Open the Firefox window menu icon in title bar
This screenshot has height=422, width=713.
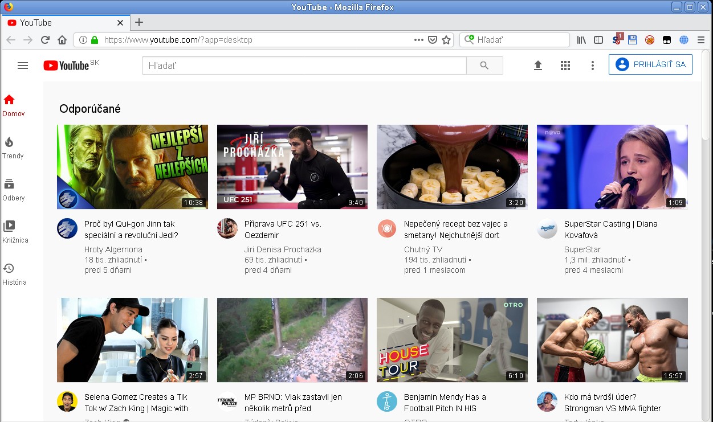coord(8,7)
